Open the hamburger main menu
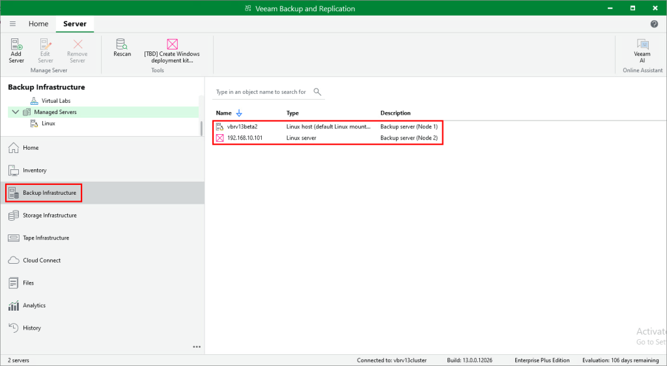Viewport: 667px width, 366px height. click(x=12, y=24)
